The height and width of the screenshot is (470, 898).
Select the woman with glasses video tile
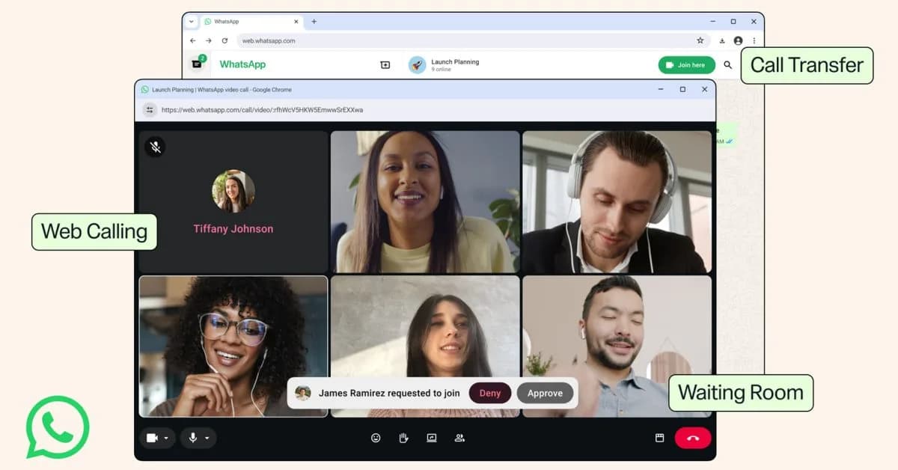pyautogui.click(x=233, y=347)
